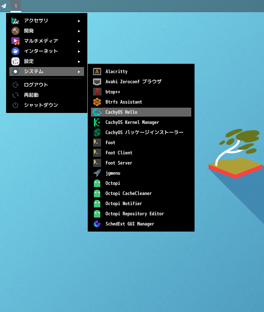
Task: Click the paper plane launcher icon
Action: tap(4, 6)
